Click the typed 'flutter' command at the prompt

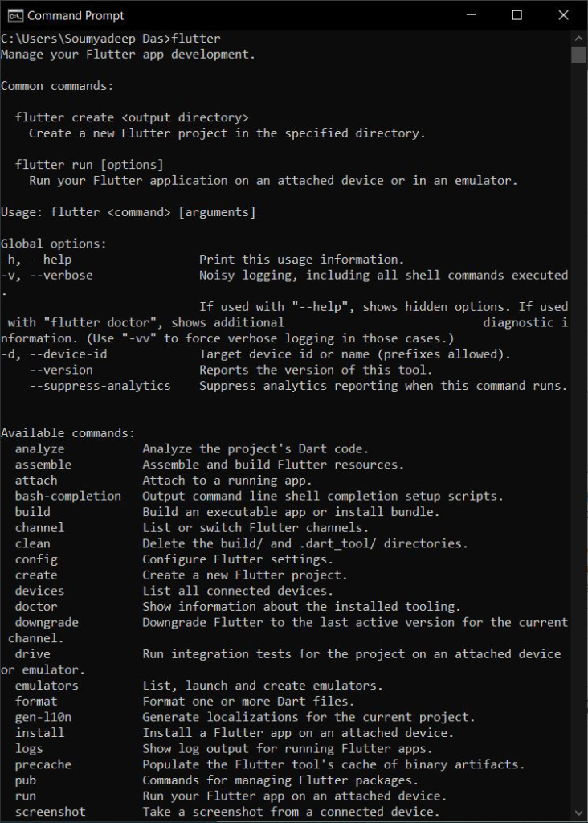pos(196,39)
